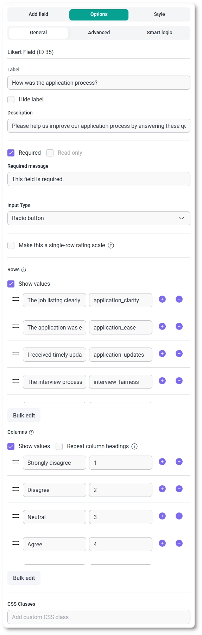This screenshot has height=635, width=202.
Task: Edit the application_ease value field
Action: pyautogui.click(x=121, y=327)
